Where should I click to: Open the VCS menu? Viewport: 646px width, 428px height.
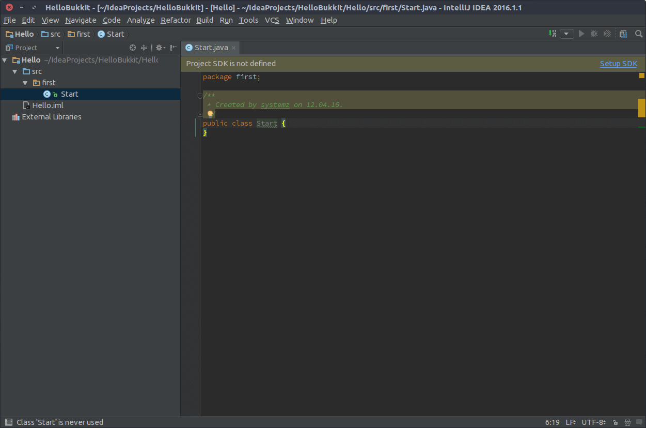pos(272,20)
